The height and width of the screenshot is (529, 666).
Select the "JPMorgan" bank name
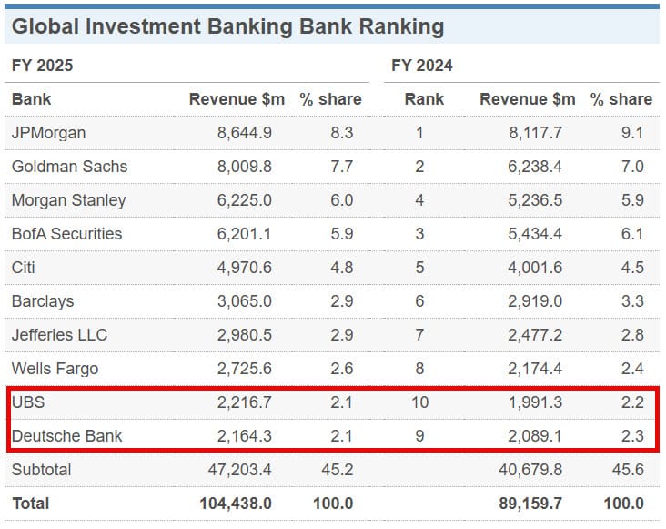[48, 133]
